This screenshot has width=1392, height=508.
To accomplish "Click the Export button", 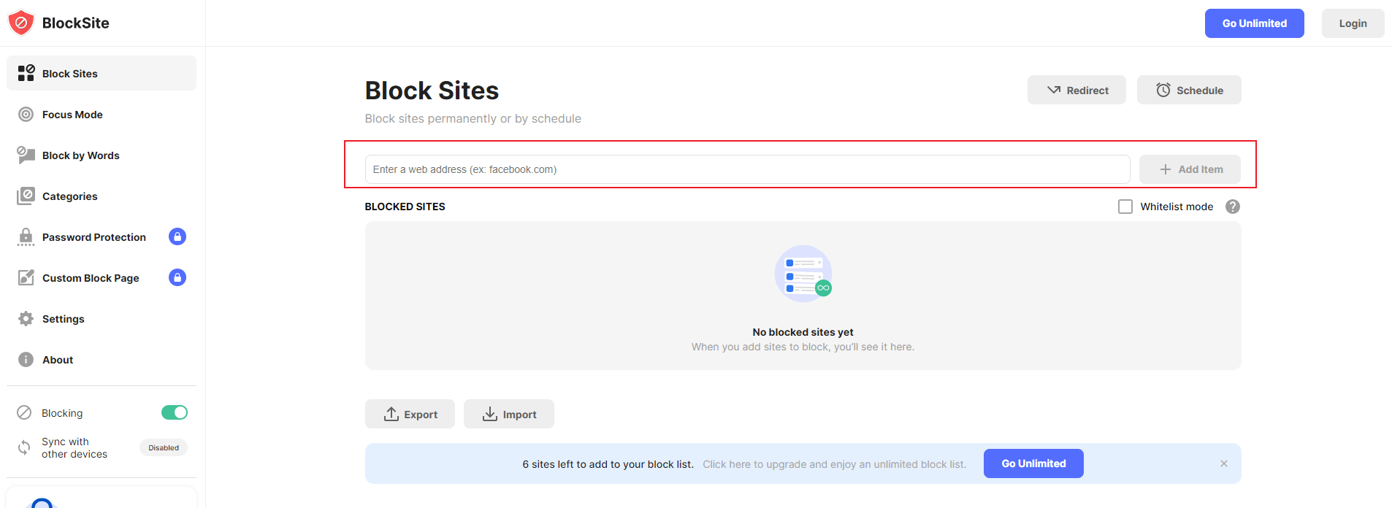I will click(410, 415).
